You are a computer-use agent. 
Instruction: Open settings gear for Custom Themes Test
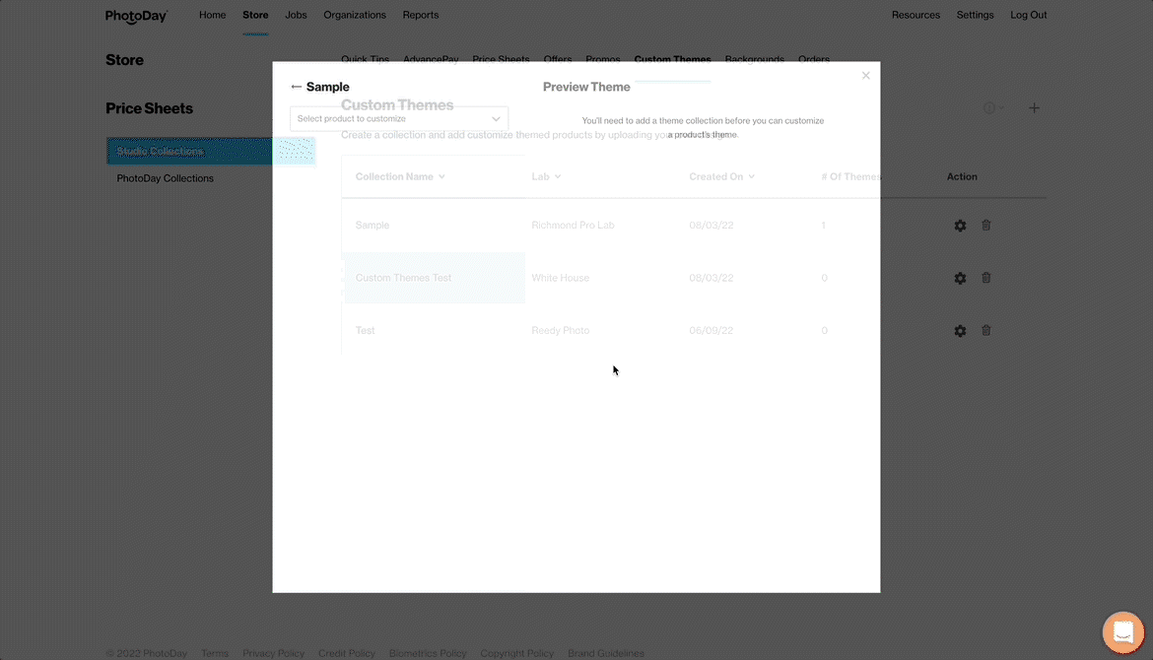click(x=960, y=278)
